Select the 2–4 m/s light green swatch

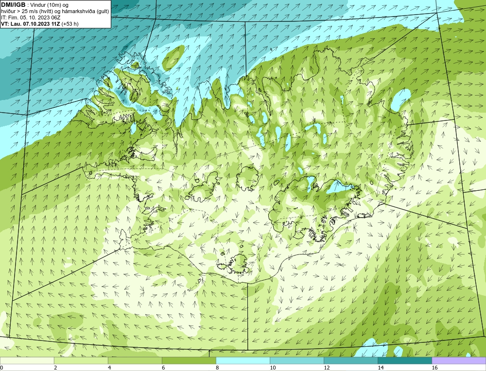click(81, 360)
